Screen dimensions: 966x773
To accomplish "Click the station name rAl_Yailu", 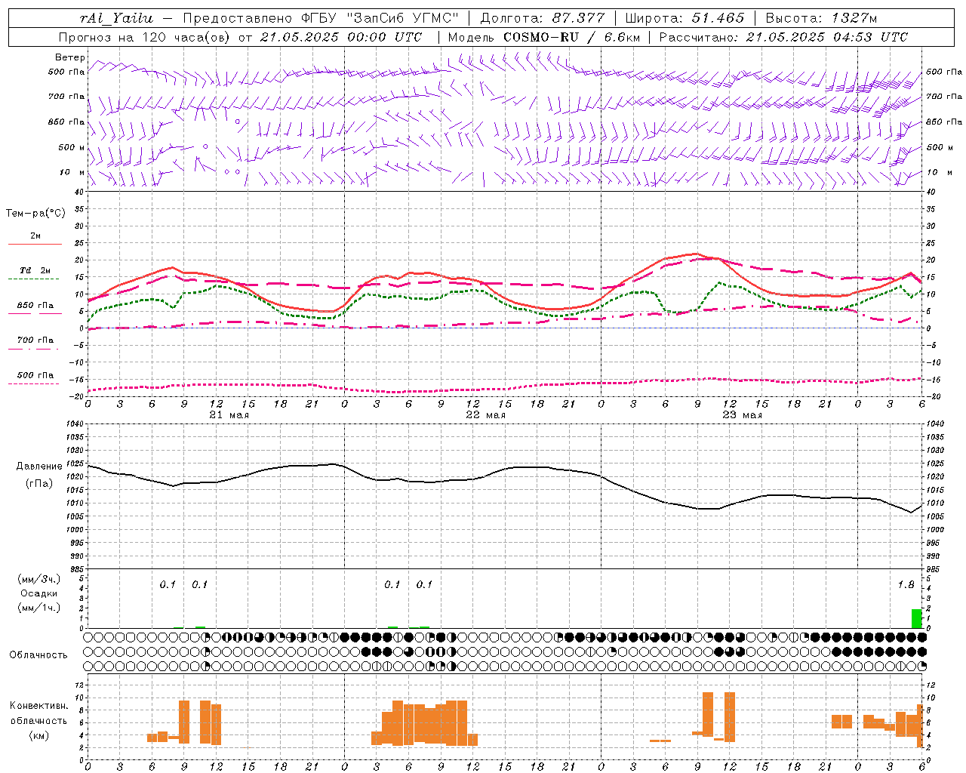I will click(115, 18).
